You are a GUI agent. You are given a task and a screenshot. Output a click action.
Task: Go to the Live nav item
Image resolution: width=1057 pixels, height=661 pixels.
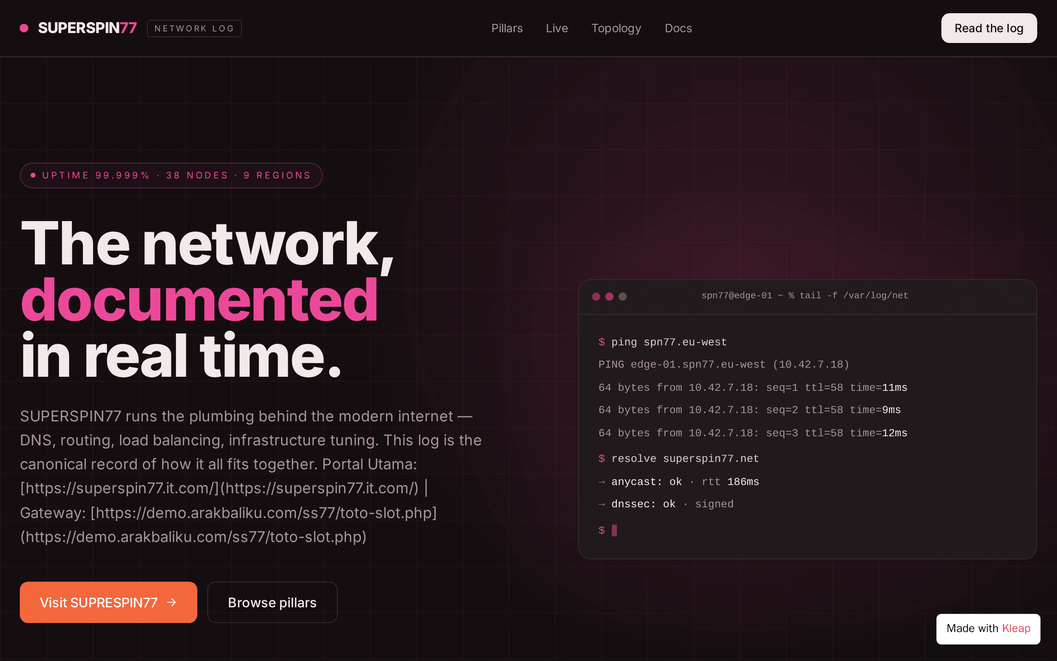coord(557,29)
